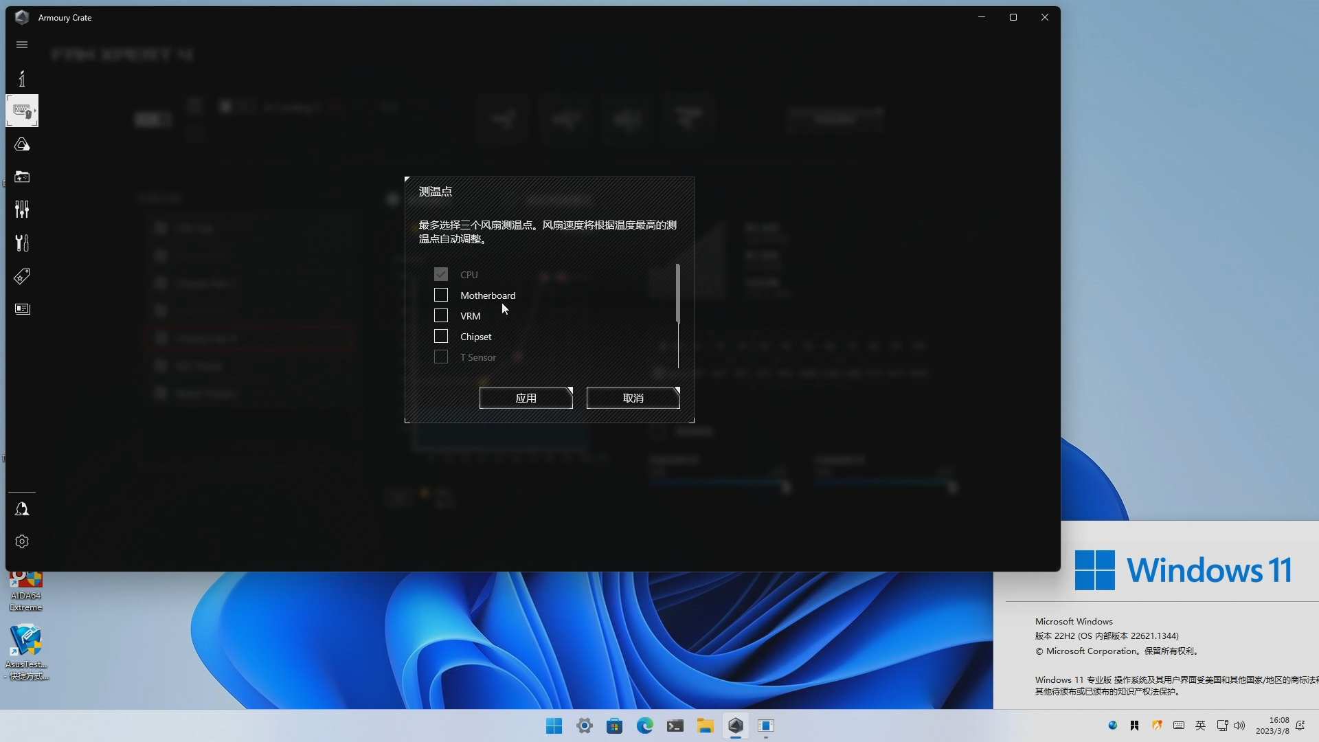Toggle the T Sensor checkbox
The image size is (1319, 742).
(x=441, y=357)
